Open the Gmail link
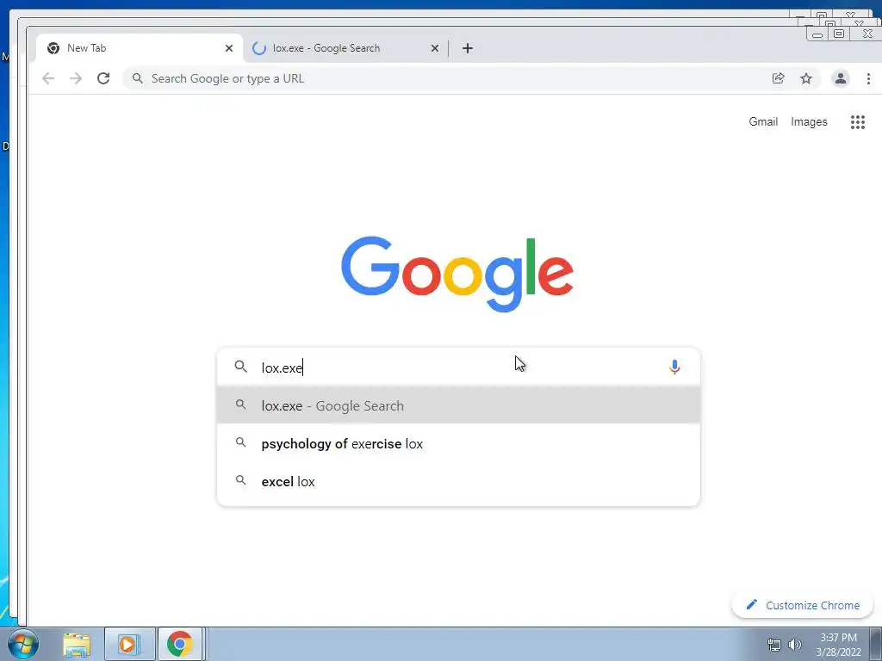The image size is (882, 661). tap(763, 122)
